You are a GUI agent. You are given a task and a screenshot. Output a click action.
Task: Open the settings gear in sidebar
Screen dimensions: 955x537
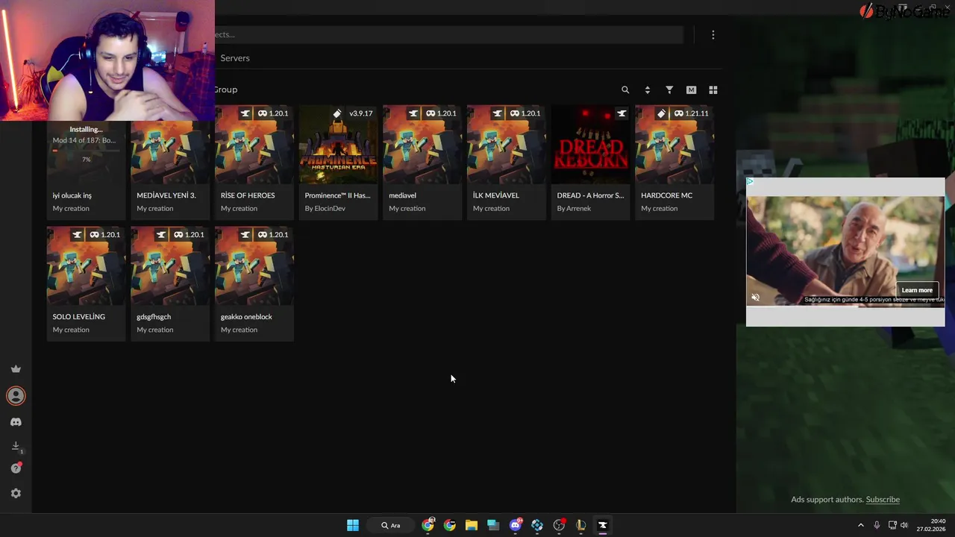pyautogui.click(x=16, y=494)
